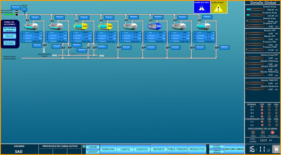Click the INICIAR CARGA button

(234, 149)
